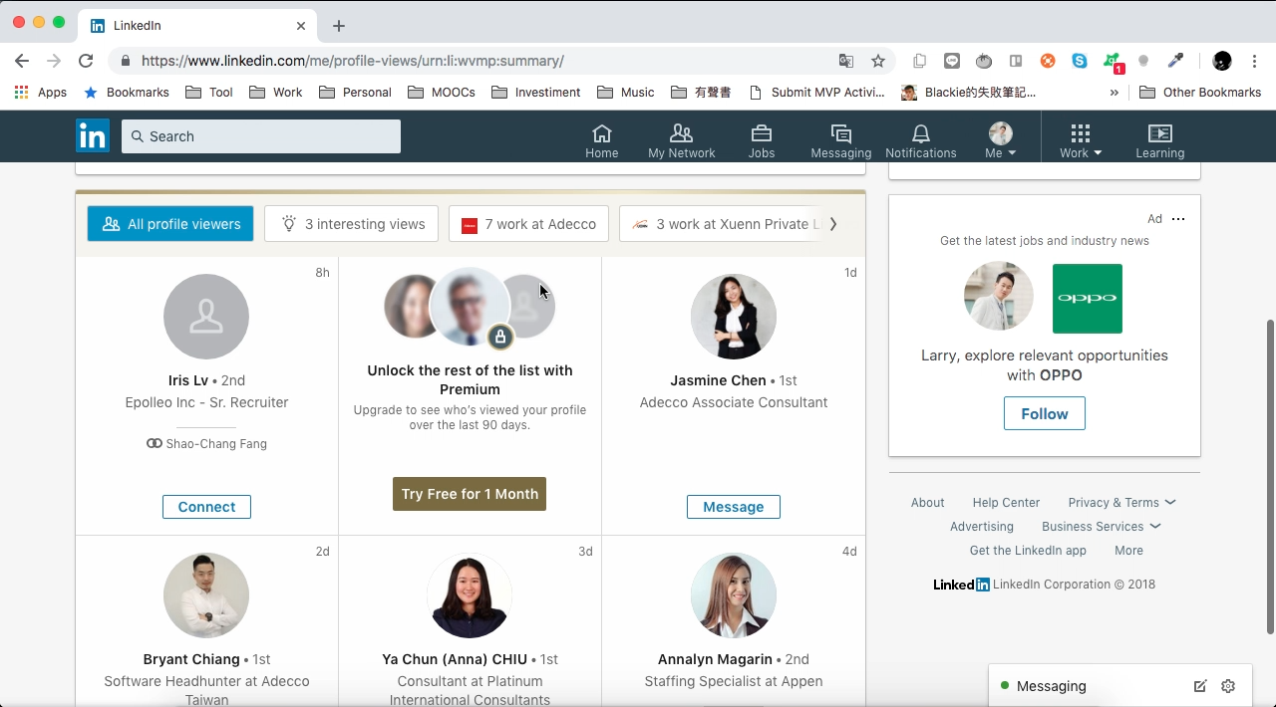Click the browser address bar URL
Screen dimensions: 1276x707
pos(353,61)
